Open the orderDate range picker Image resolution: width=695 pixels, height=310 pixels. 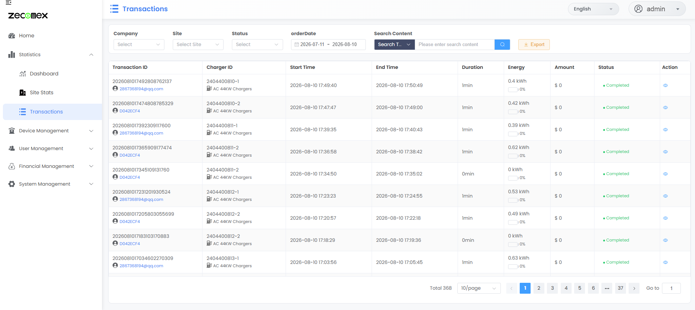point(328,45)
